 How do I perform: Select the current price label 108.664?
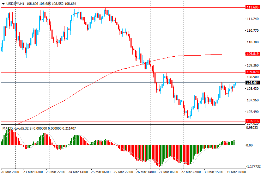(253, 83)
